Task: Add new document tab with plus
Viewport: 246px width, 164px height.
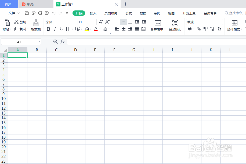Action: point(125,4)
